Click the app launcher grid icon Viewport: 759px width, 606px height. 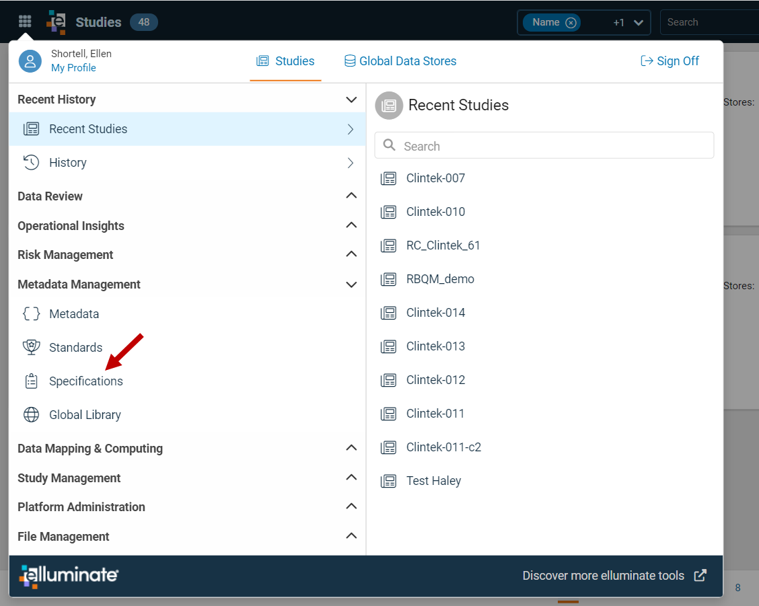(x=25, y=22)
